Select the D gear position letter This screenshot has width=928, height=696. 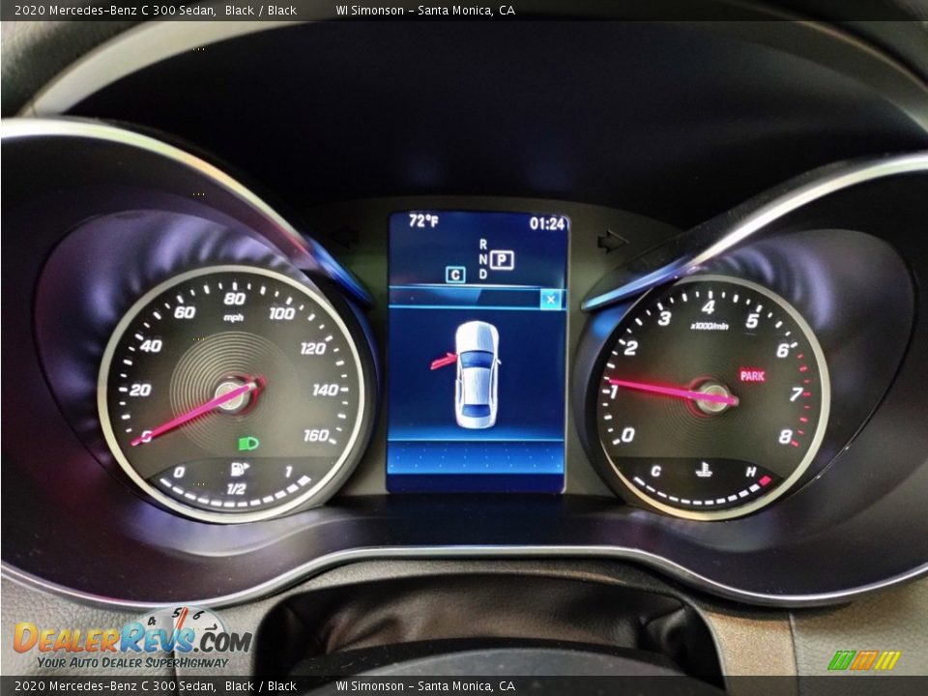coord(483,274)
